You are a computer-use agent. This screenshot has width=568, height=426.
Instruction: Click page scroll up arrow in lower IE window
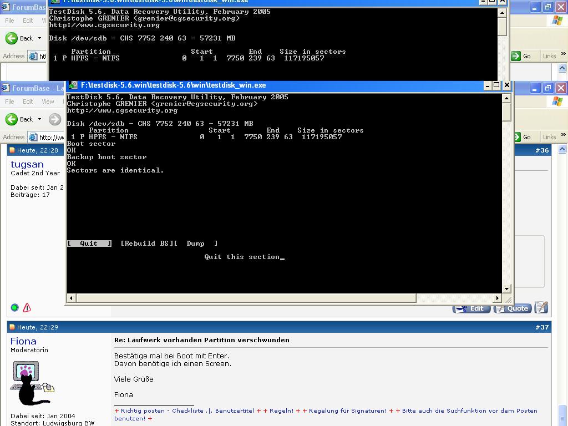point(562,149)
